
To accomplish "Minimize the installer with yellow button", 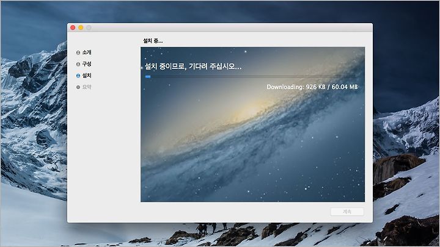I will point(81,27).
